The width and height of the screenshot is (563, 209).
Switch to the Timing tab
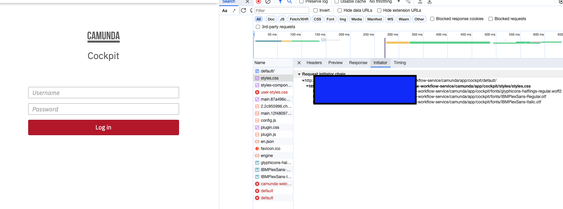400,63
